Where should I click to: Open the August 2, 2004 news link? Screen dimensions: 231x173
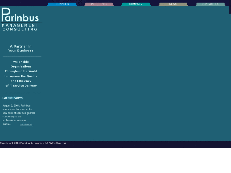click(x=11, y=106)
